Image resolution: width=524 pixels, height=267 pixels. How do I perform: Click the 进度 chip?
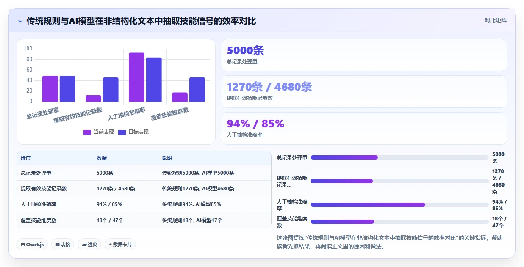click(89, 245)
